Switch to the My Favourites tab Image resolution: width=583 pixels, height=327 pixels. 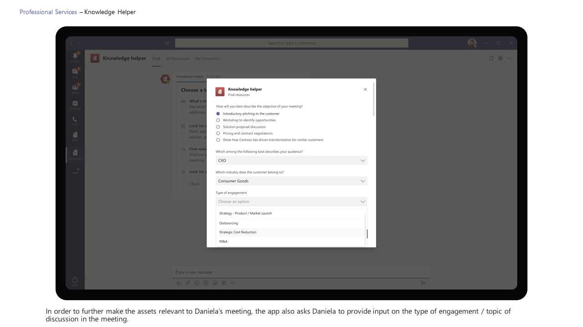point(207,58)
